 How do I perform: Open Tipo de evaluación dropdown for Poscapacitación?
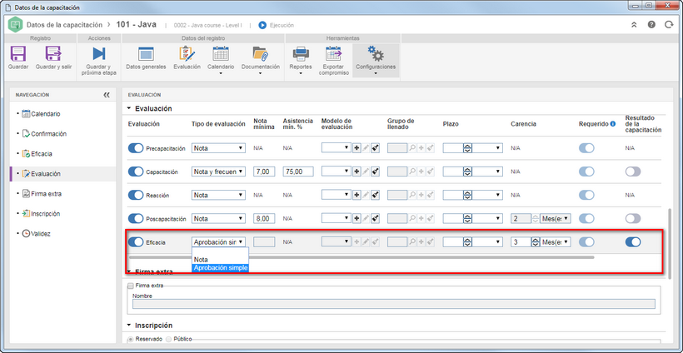218,218
